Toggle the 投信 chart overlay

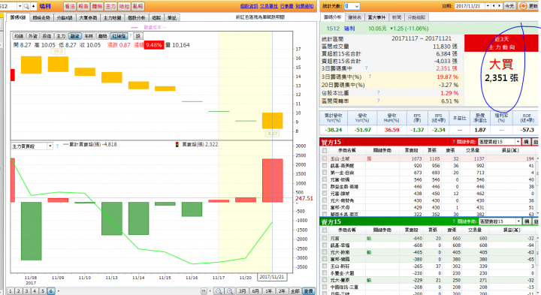[47, 36]
